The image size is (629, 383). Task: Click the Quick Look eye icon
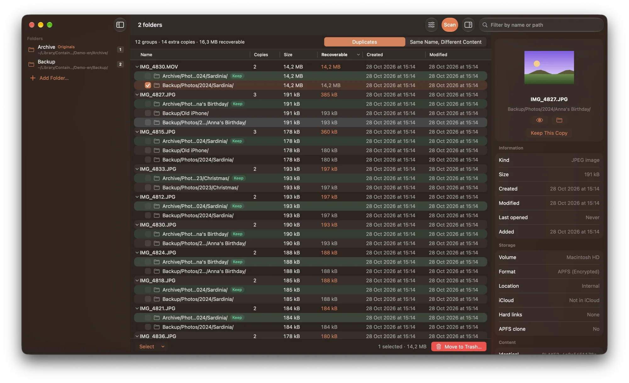point(539,120)
